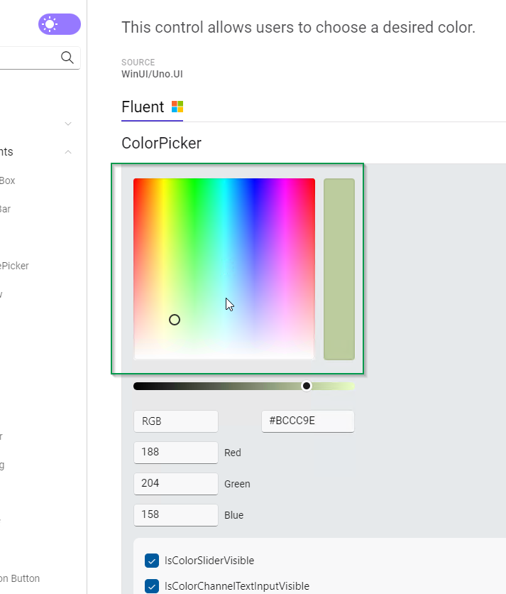The image size is (506, 594).
Task: Toggle the purple theme switch
Action: pos(60,24)
